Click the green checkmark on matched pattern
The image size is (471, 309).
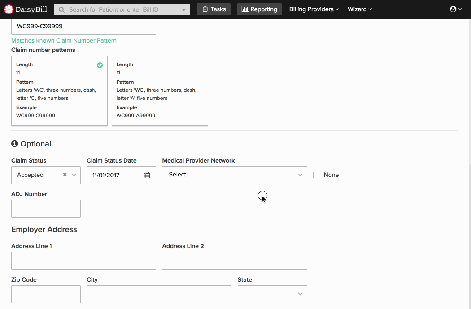(100, 65)
